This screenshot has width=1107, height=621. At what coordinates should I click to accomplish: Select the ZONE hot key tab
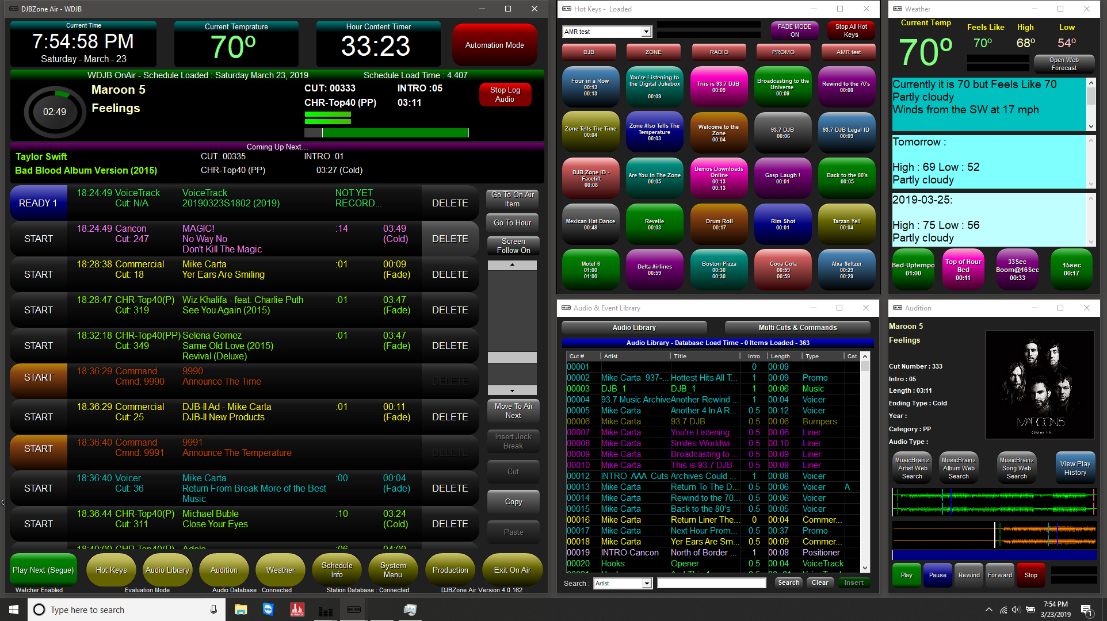point(653,52)
